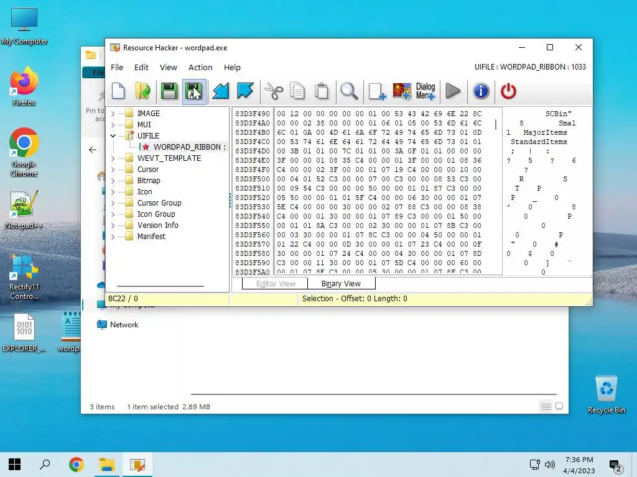Click the Save As toolbar icon
Viewport: 637px width, 477px height.
194,91
